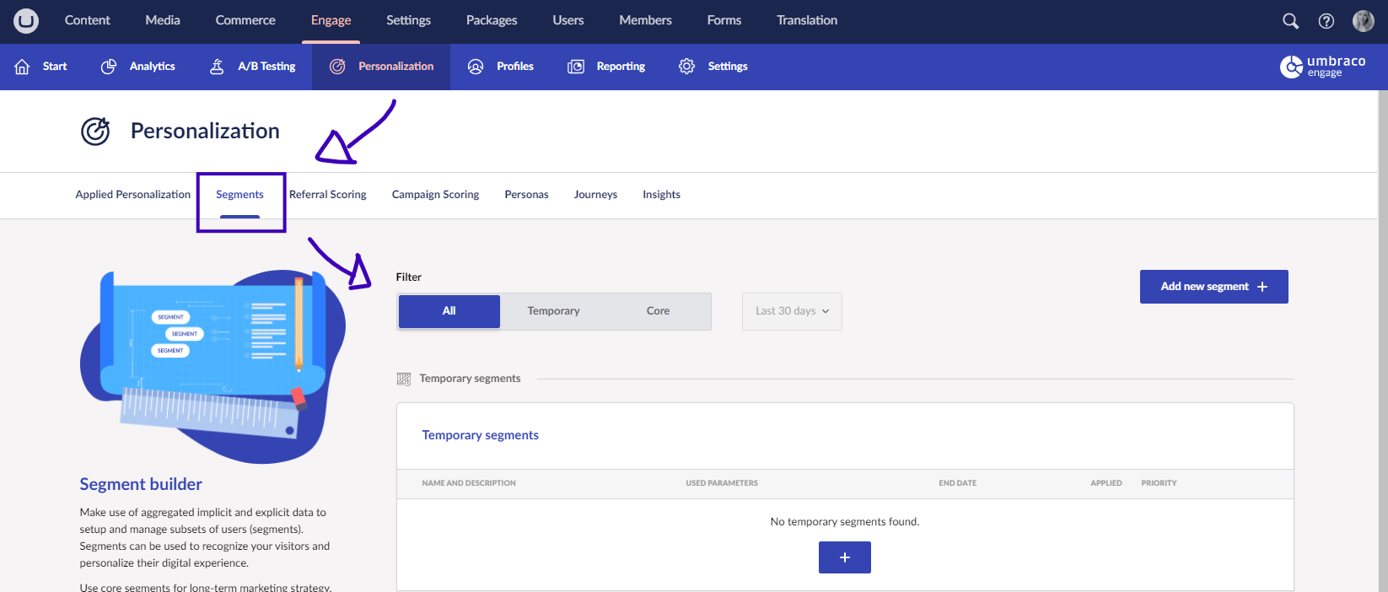Image resolution: width=1388 pixels, height=592 pixels.
Task: Open Reporting icon in Engage bar
Action: click(x=576, y=67)
